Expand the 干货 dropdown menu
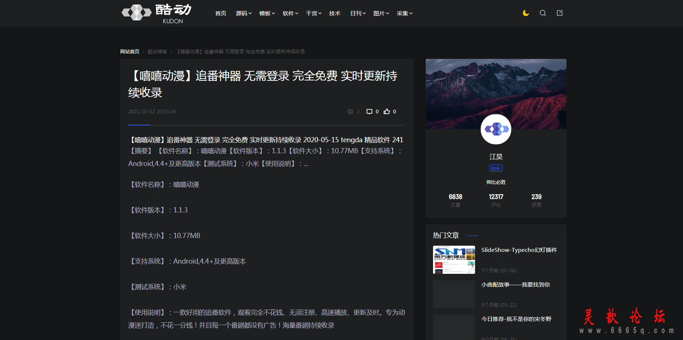 [314, 14]
